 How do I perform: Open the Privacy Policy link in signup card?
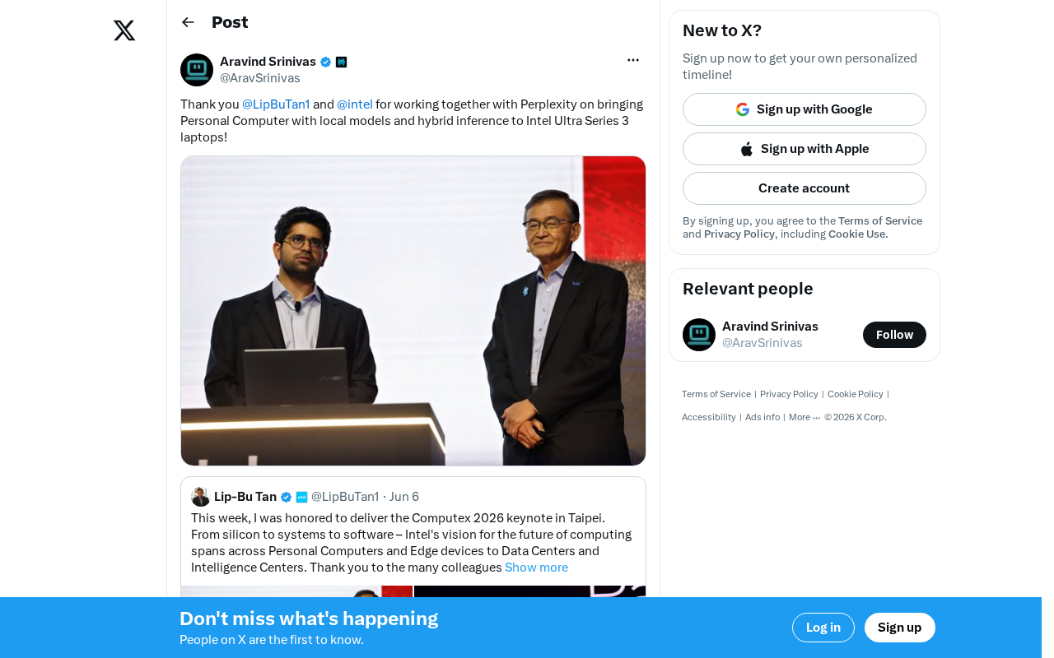coord(739,234)
